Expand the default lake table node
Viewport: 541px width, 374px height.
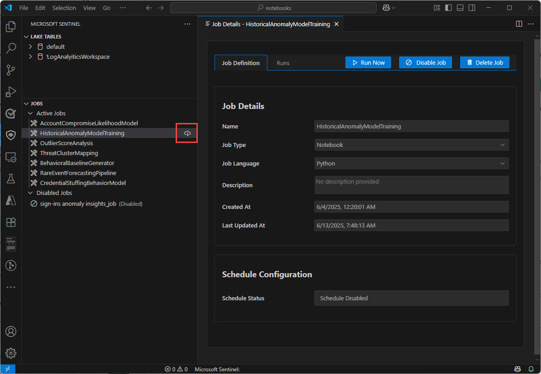coord(30,47)
